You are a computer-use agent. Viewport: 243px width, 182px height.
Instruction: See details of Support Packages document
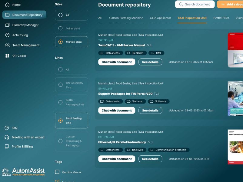tap(150, 111)
